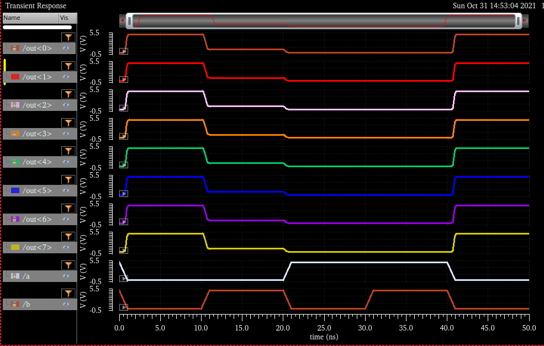544x346 pixels.
Task: Click the filter icon above /out<0>
Action: click(68, 37)
